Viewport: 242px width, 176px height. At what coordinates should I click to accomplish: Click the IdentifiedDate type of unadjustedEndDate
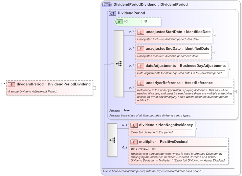(x=197, y=49)
